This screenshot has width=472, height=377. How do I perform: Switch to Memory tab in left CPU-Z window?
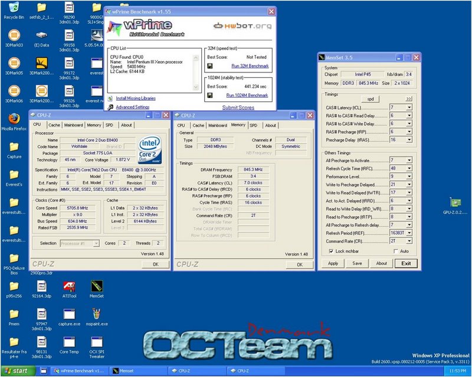94,125
